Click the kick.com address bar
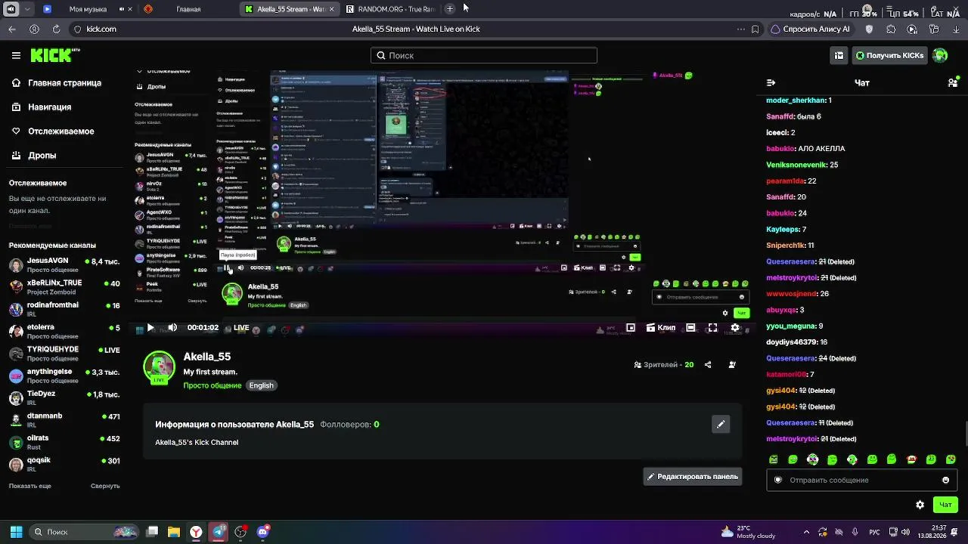This screenshot has height=544, width=968. 416,29
